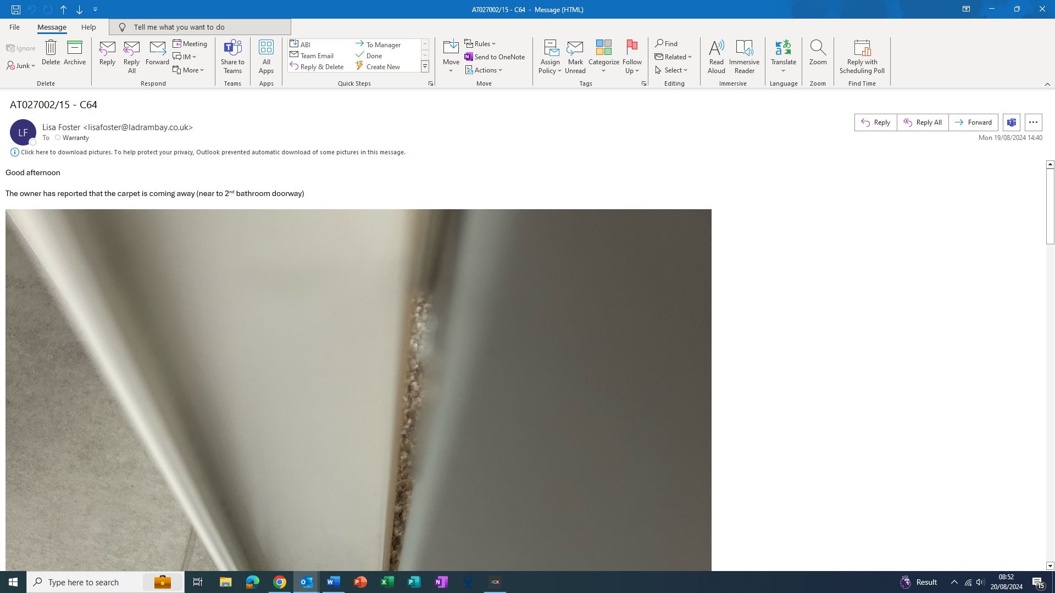Click the Share to Teams icon
1055x593 pixels.
tap(232, 56)
